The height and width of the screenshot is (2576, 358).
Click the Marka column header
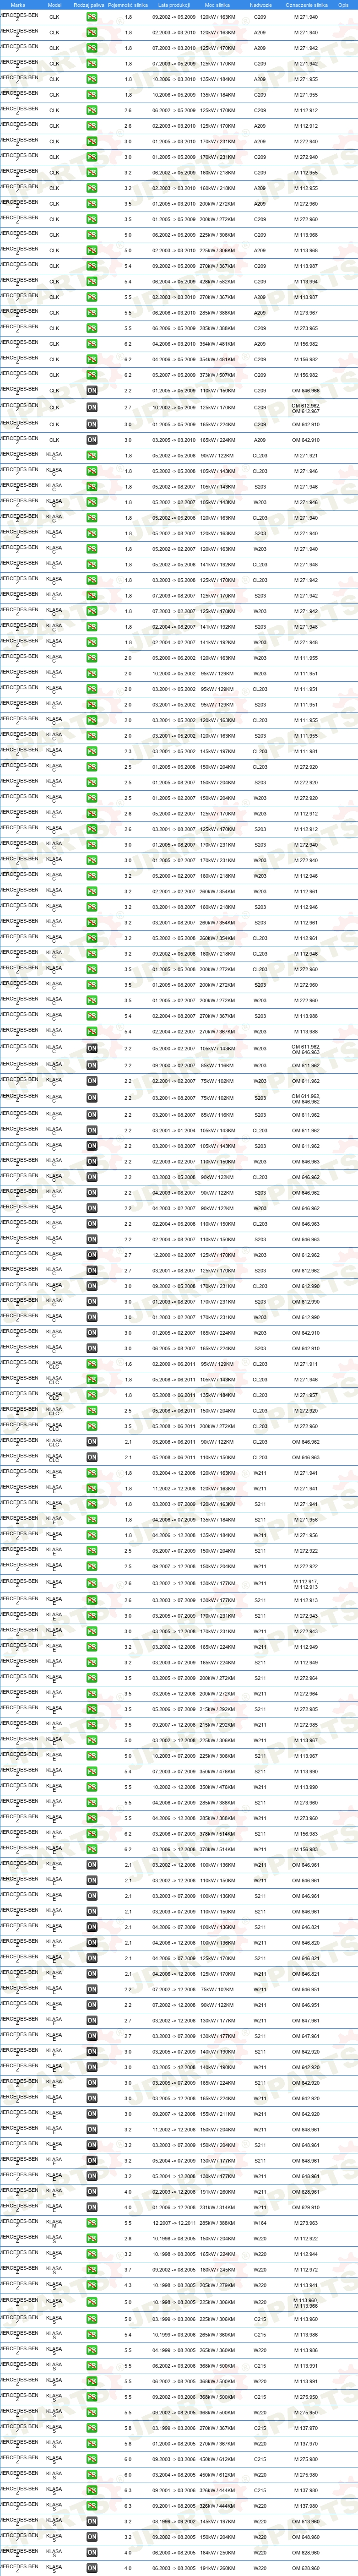click(18, 5)
